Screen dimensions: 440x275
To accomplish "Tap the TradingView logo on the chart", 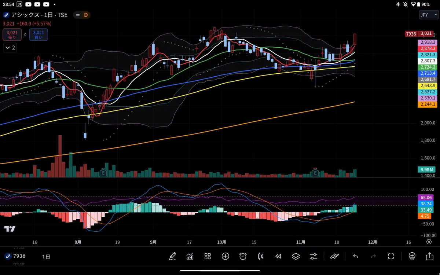I will (10, 229).
